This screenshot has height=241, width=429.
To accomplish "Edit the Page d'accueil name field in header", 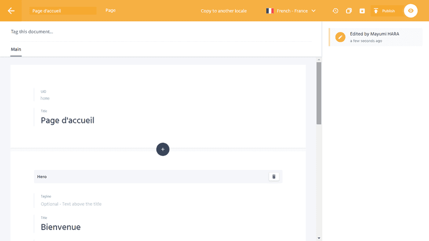I will tap(63, 10).
